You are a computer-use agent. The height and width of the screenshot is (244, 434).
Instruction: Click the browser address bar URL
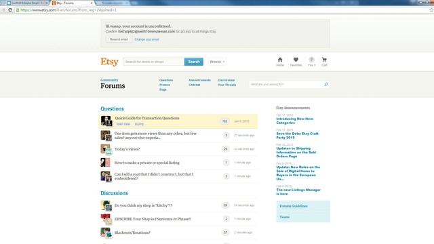pyautogui.click(x=68, y=10)
